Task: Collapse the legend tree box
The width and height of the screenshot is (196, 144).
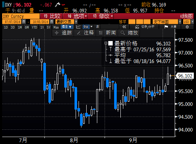Action: pyautogui.click(x=106, y=43)
